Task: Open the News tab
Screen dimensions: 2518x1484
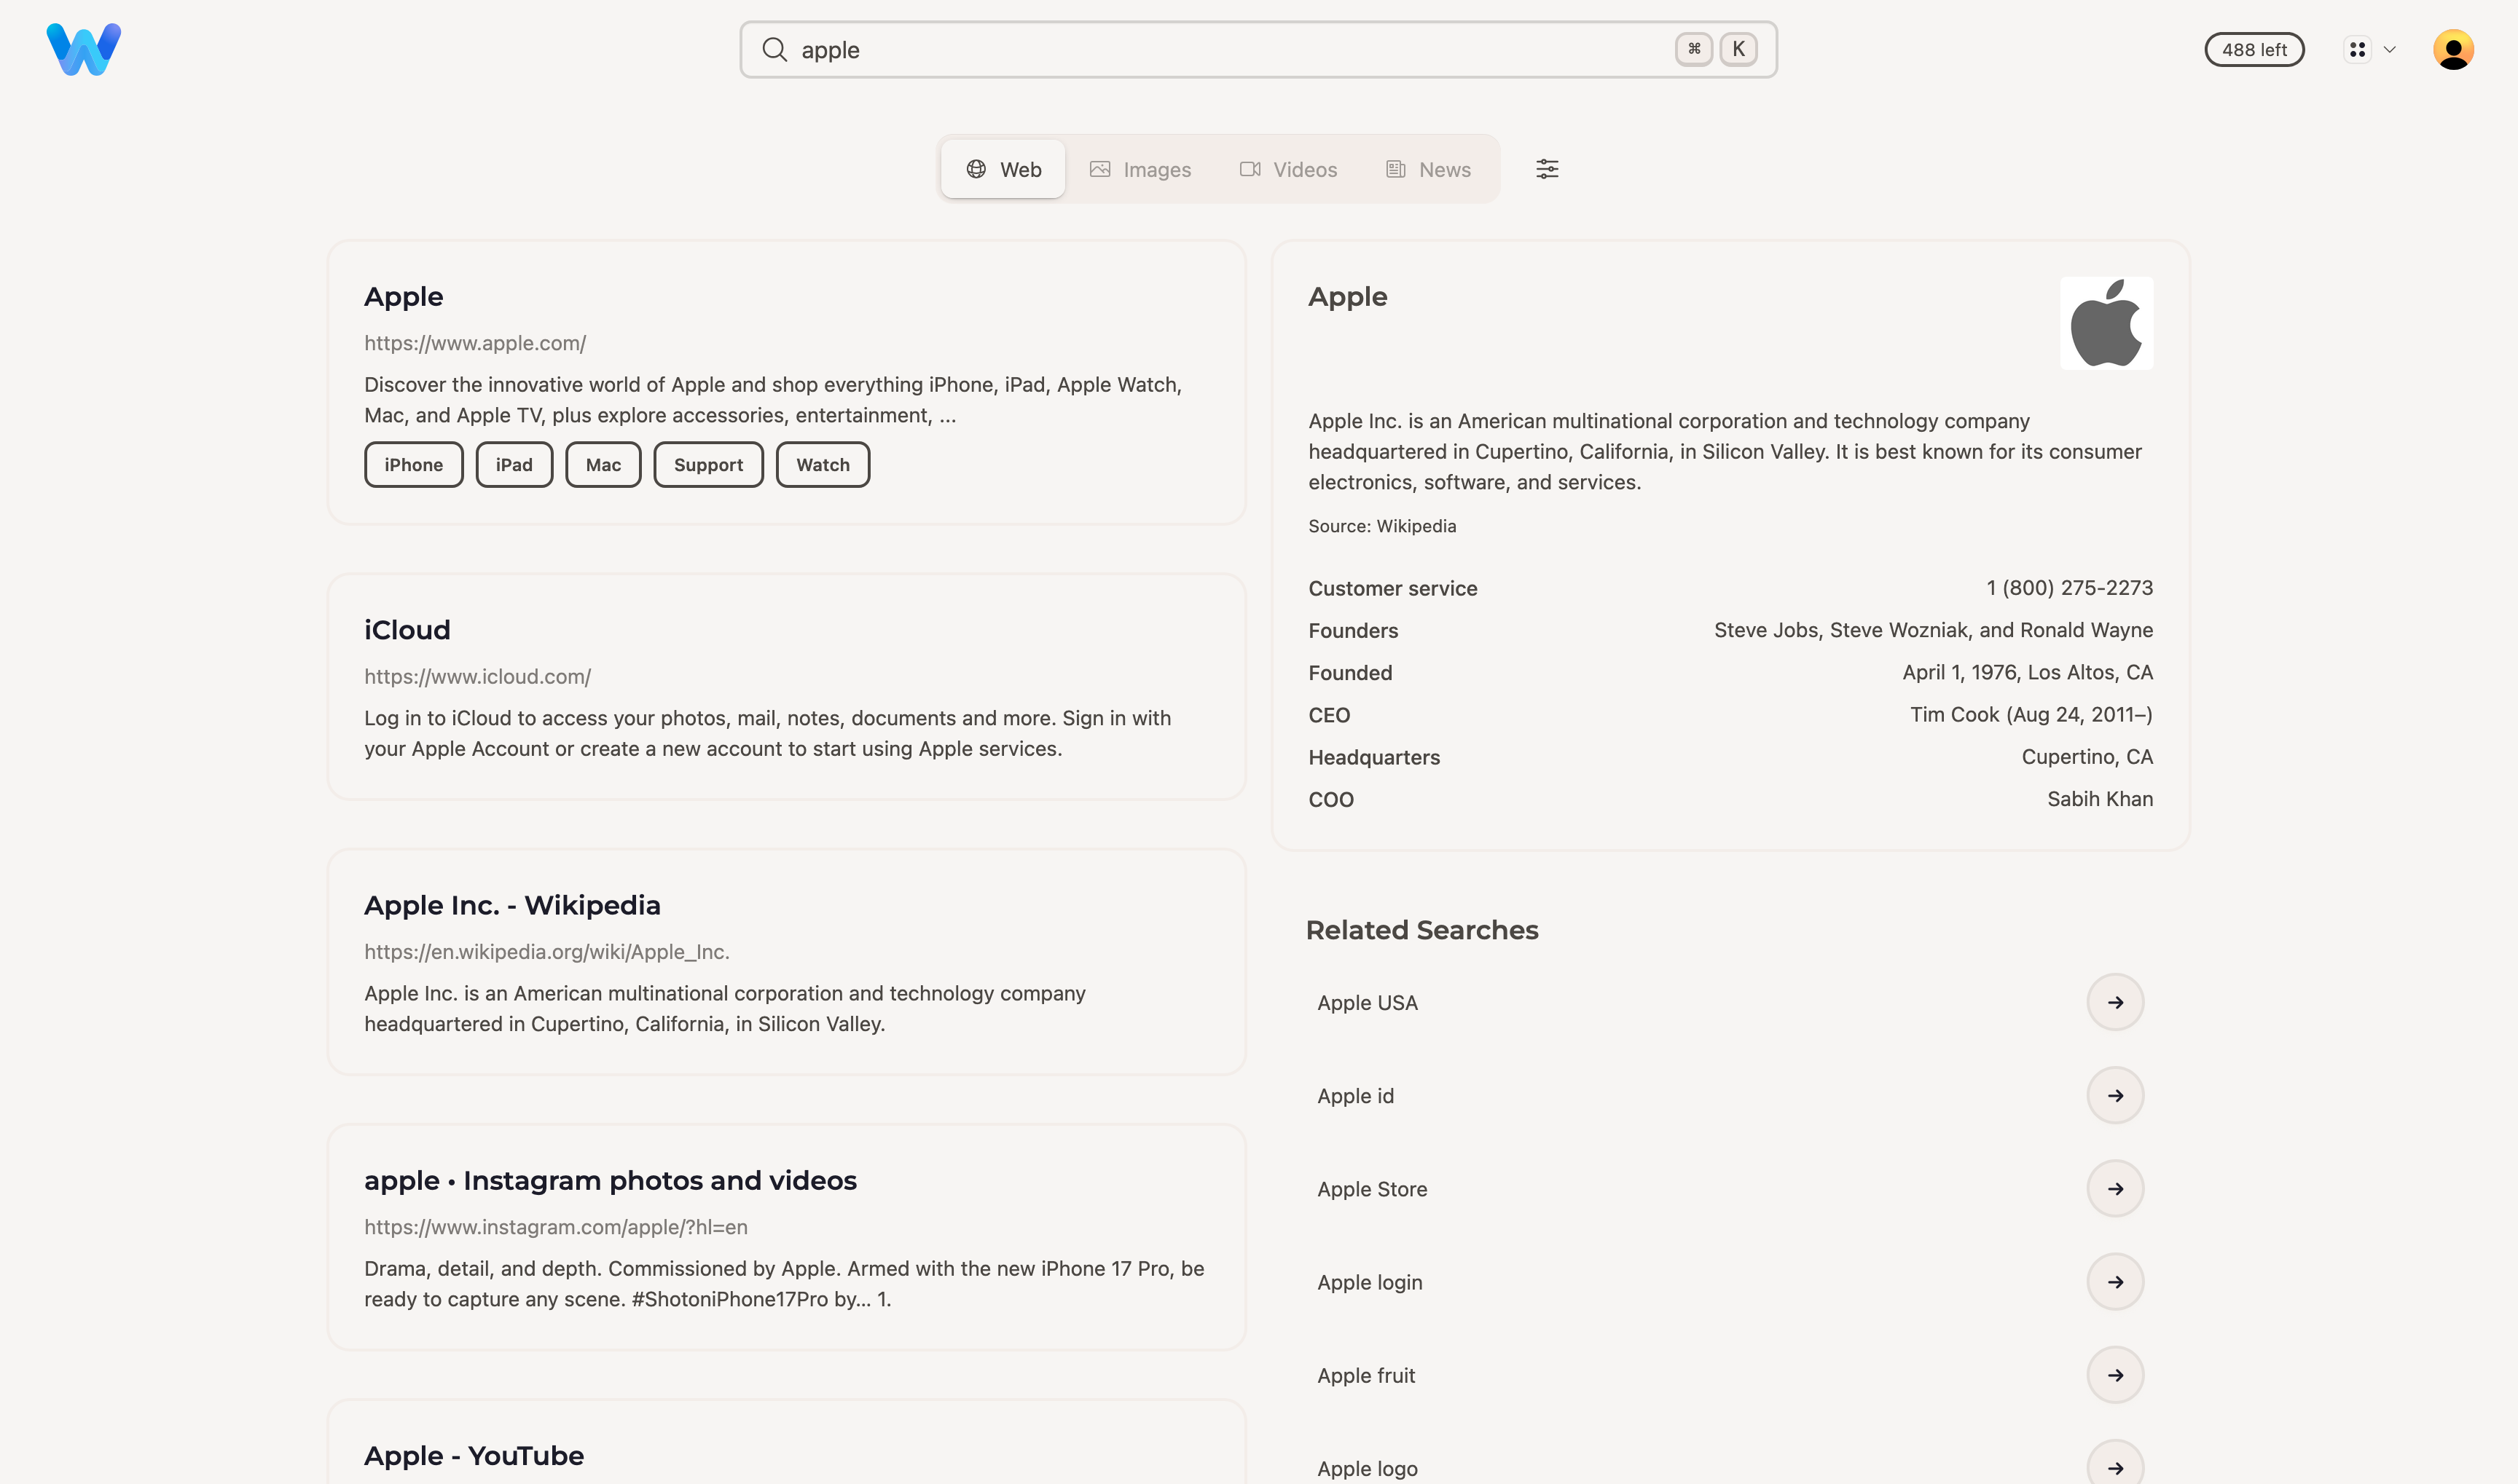Action: pyautogui.click(x=1429, y=170)
